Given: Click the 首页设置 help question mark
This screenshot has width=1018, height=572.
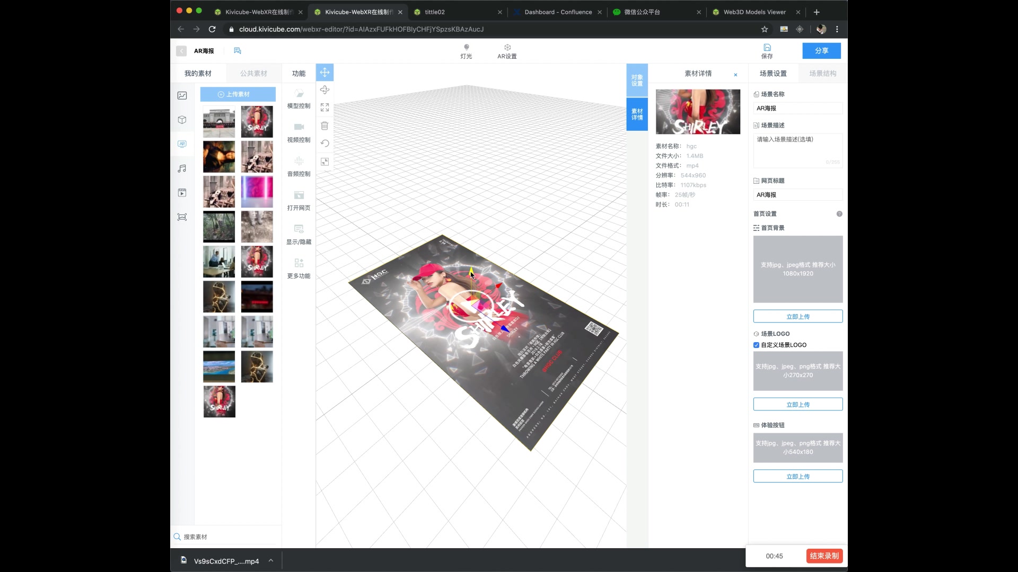Looking at the screenshot, I should click(839, 214).
